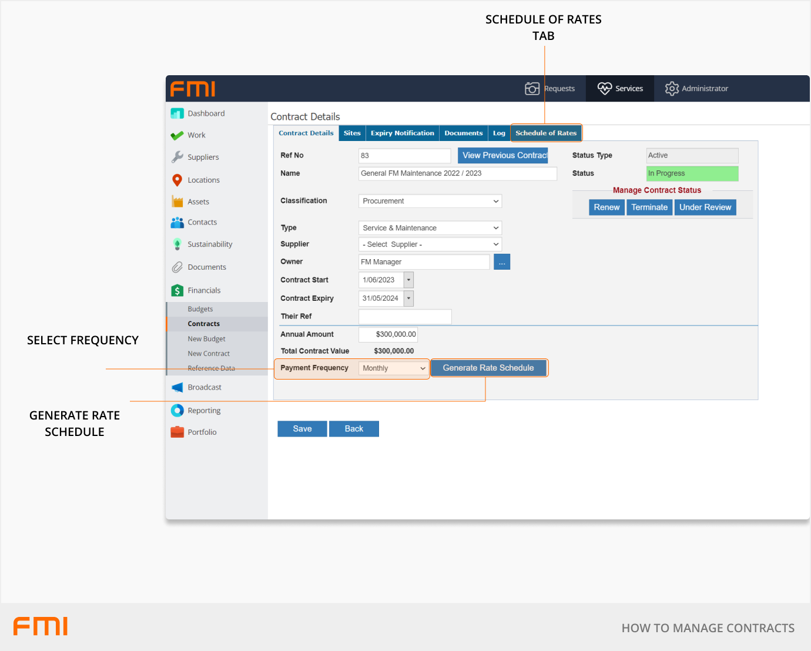This screenshot has width=811, height=651.
Task: Select New Contract in Financials submenu
Action: pos(209,354)
